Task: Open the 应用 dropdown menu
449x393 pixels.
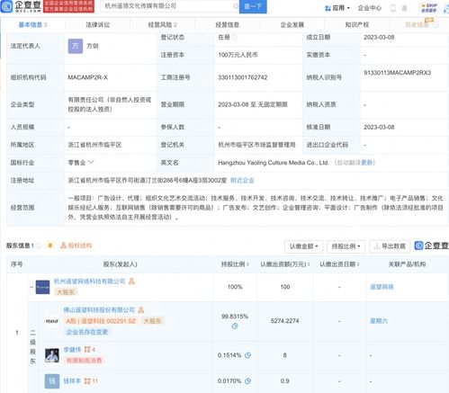Action: 337,8
